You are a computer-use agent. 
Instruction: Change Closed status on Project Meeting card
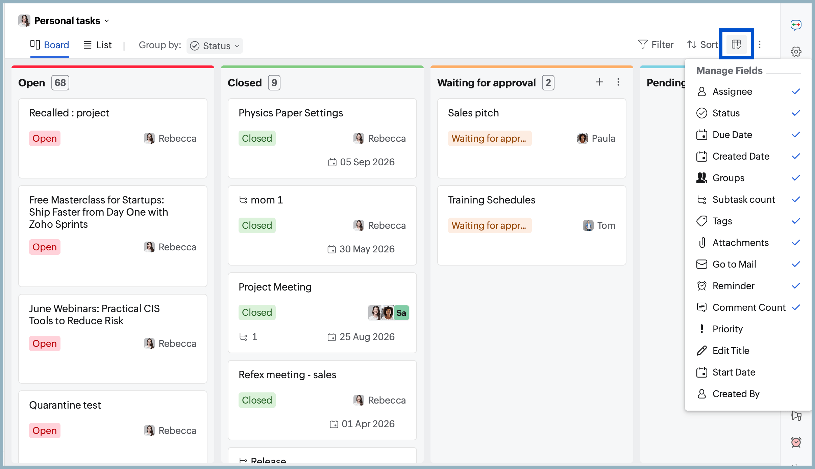pyautogui.click(x=257, y=312)
